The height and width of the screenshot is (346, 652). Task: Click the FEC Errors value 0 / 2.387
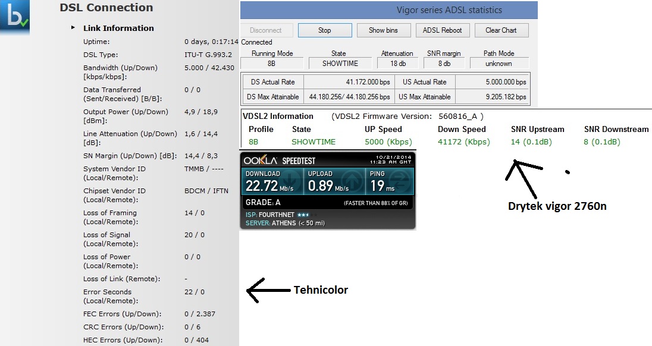coord(200,314)
